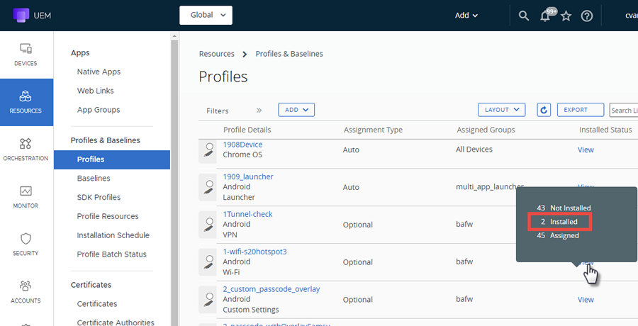Click '43 Not Installed' in status popup
The image size is (638, 326).
point(564,208)
